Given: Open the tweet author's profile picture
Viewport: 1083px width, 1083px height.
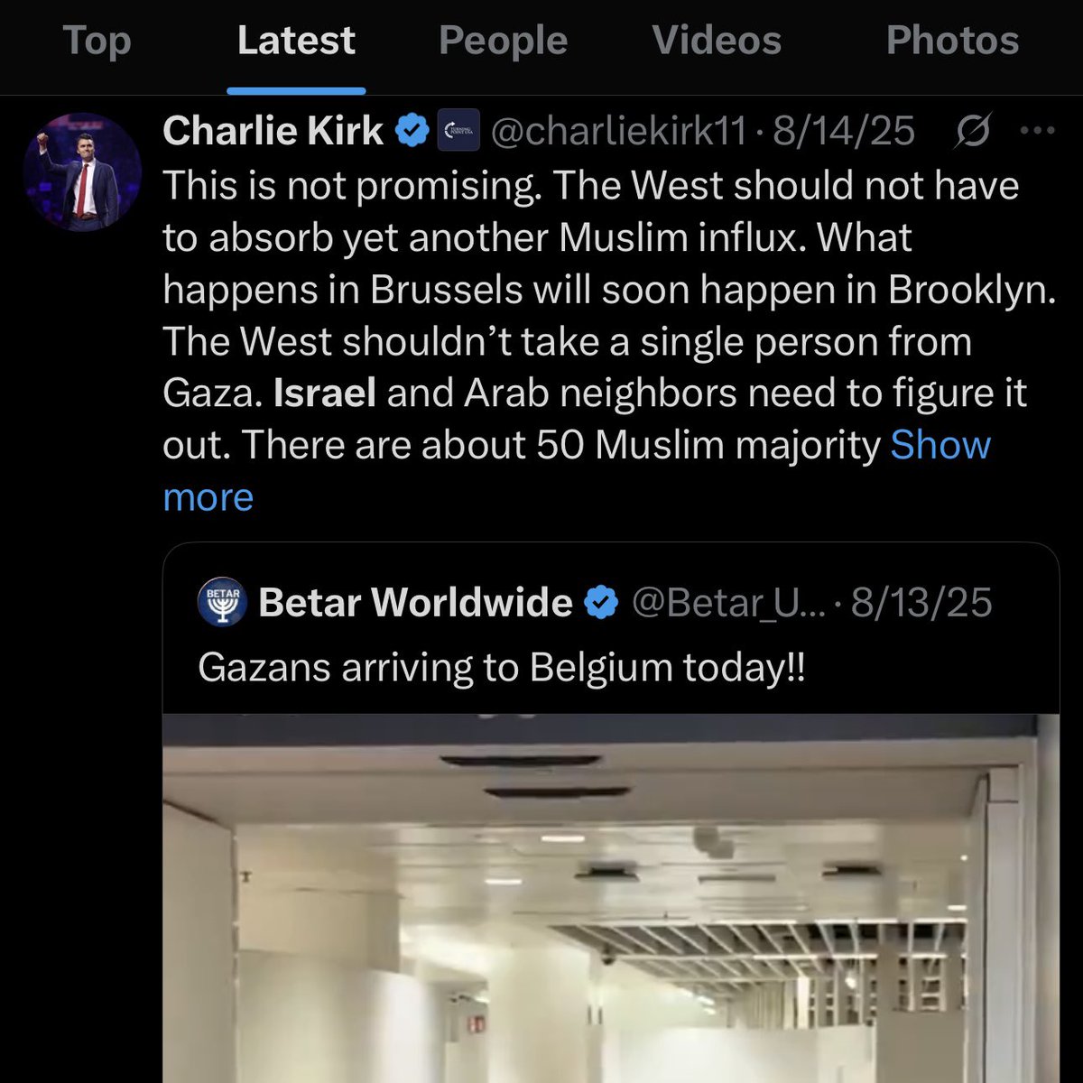Looking at the screenshot, I should click(x=82, y=172).
